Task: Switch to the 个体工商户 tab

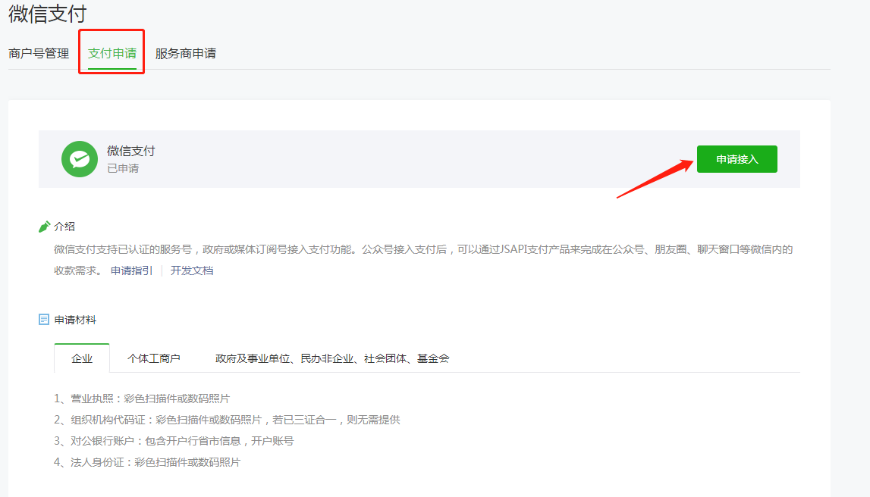Action: [154, 358]
